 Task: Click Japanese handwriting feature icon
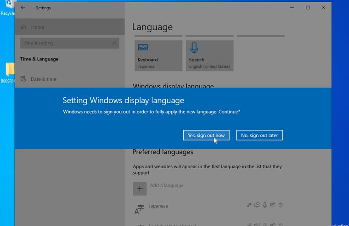(x=273, y=205)
